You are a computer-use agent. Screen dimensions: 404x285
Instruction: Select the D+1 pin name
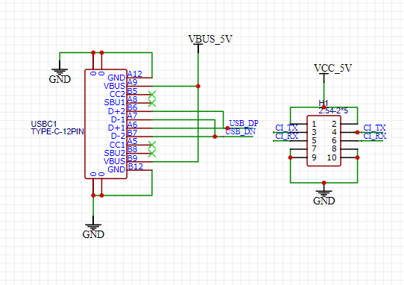pos(117,128)
